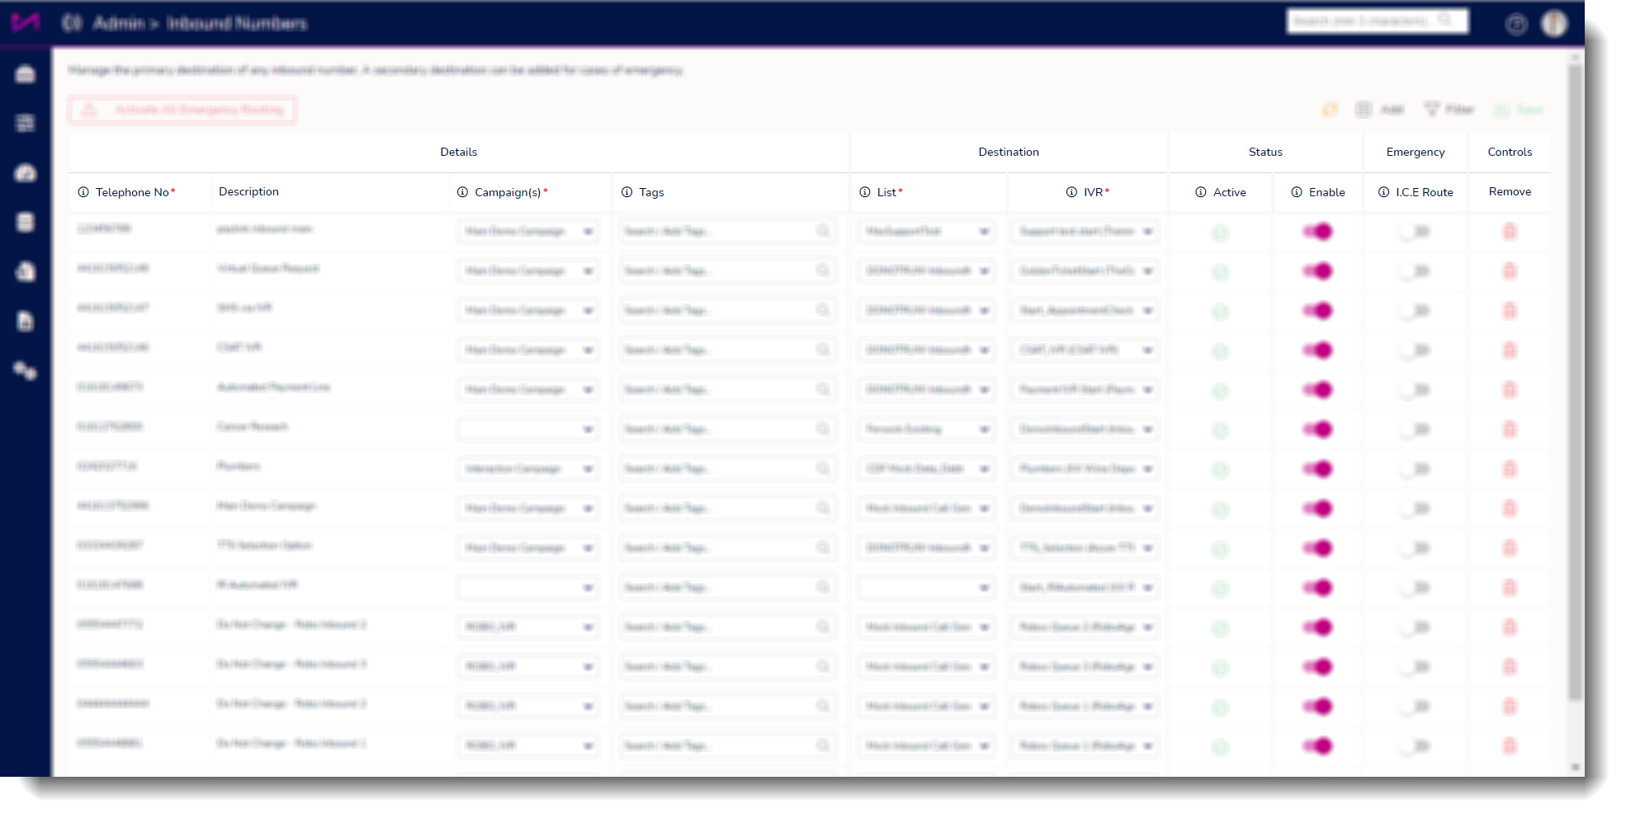
Task: Click the info icon beside Telephone No
Action: click(x=83, y=192)
